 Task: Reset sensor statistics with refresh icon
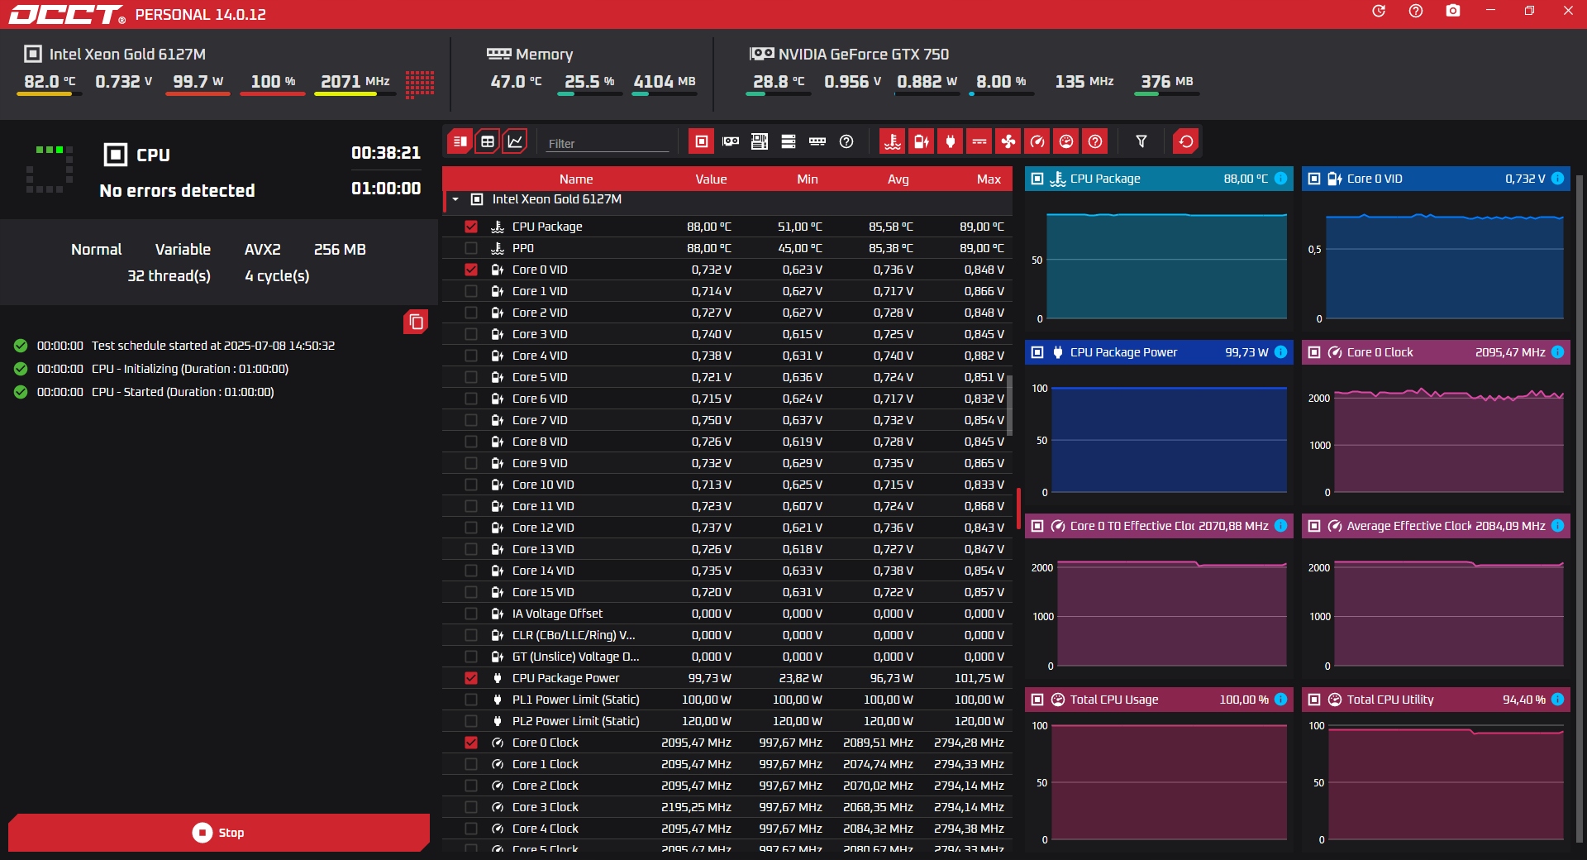click(x=1185, y=141)
